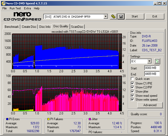Click the yellow PI Failures color swatch
Viewport: 168px width, 136px height.
(x=48, y=119)
